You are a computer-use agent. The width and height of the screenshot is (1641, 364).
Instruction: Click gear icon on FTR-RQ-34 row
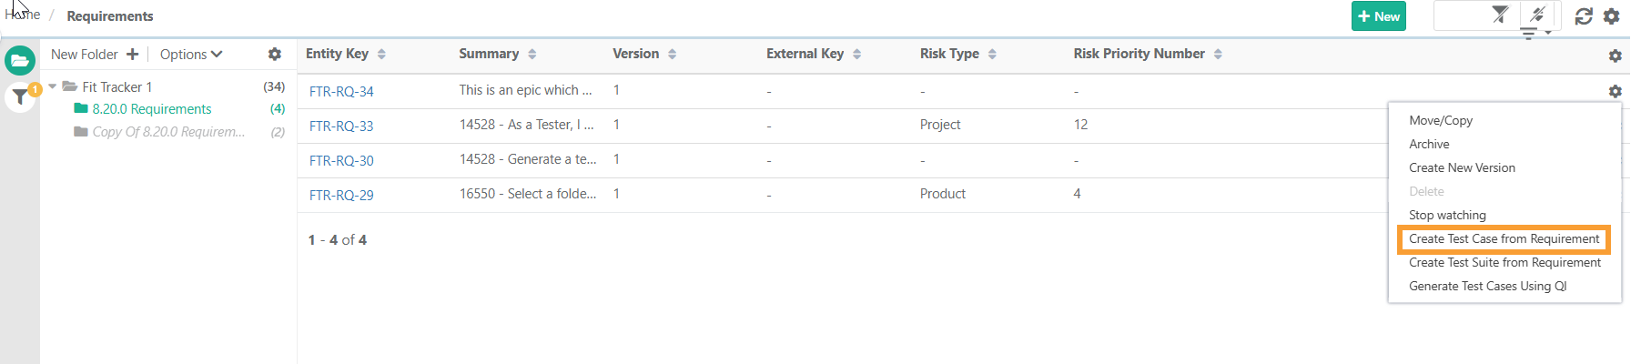click(x=1615, y=91)
